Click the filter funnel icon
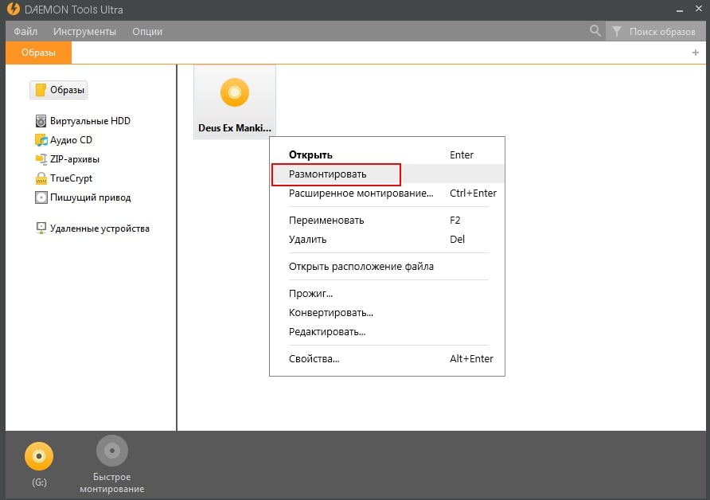710x500 pixels. [x=617, y=32]
